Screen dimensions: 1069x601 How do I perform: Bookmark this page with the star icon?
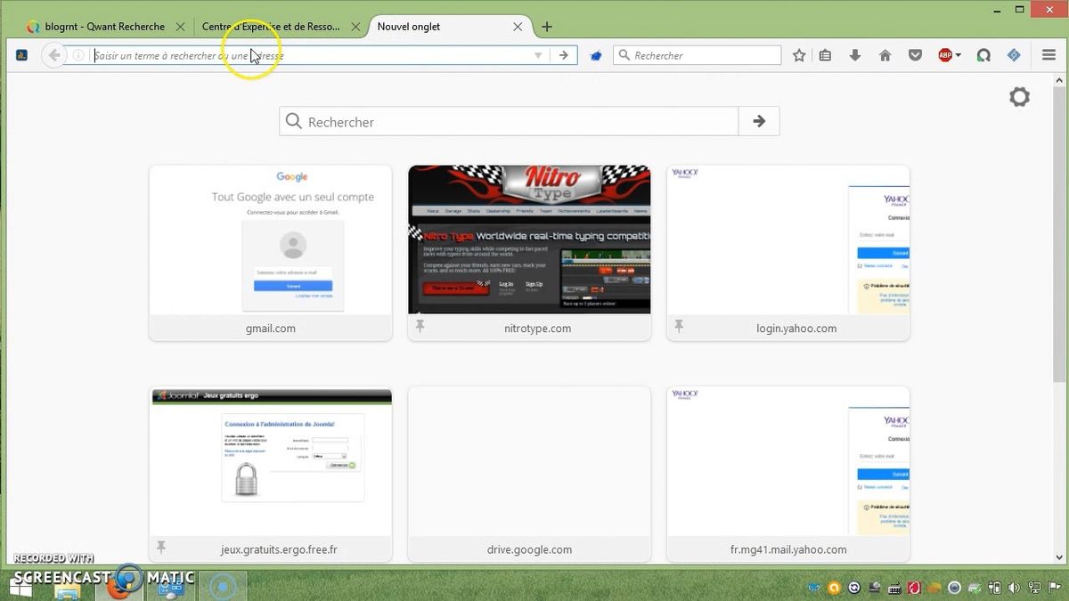coord(799,55)
